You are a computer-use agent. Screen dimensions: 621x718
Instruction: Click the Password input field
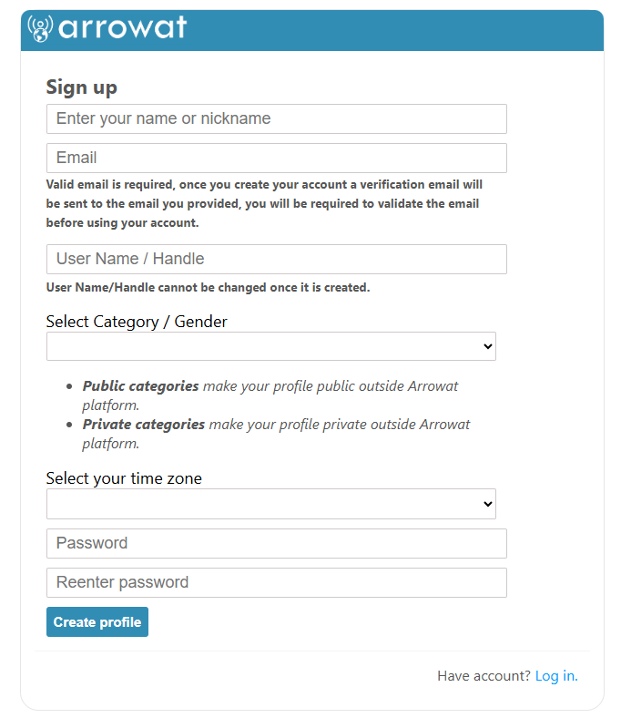[277, 544]
